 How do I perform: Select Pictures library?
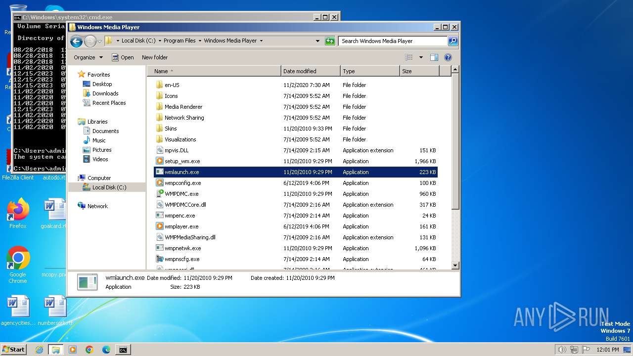(101, 150)
